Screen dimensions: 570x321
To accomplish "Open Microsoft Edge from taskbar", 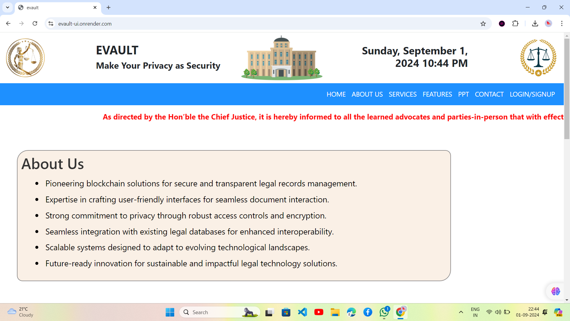I will pos(351,312).
